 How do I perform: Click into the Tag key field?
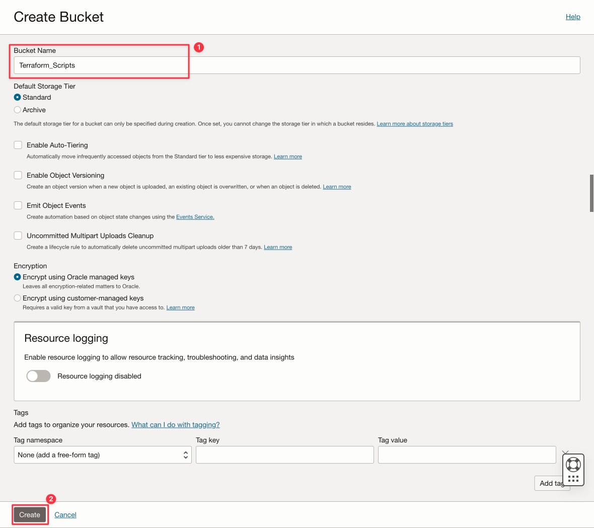pyautogui.click(x=284, y=455)
